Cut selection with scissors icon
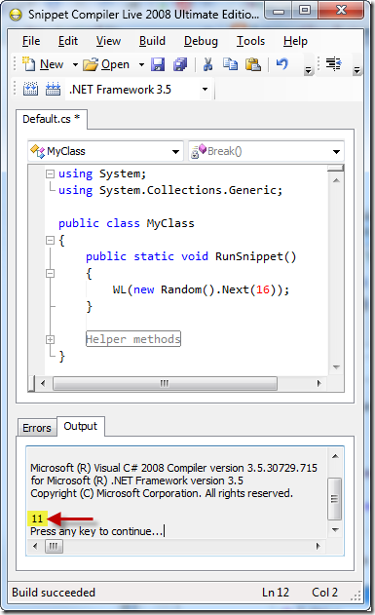The width and height of the screenshot is (375, 615). pos(207,64)
